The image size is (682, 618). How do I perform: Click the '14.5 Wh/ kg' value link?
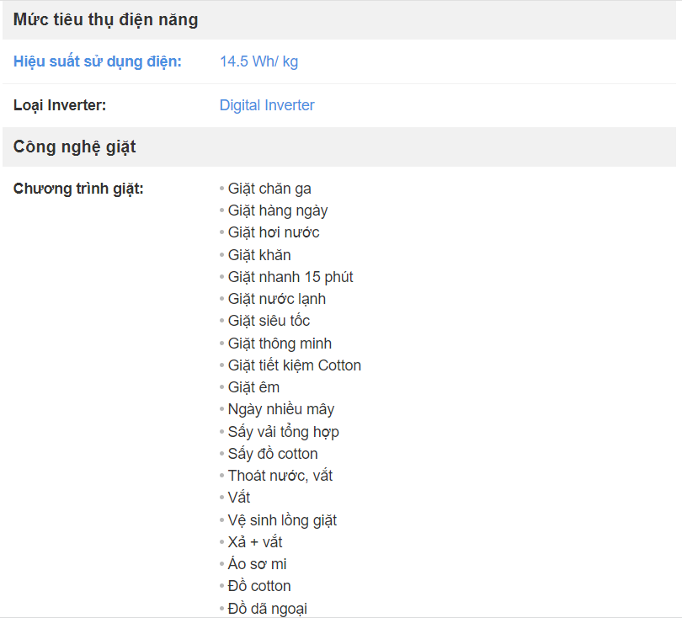coord(258,61)
